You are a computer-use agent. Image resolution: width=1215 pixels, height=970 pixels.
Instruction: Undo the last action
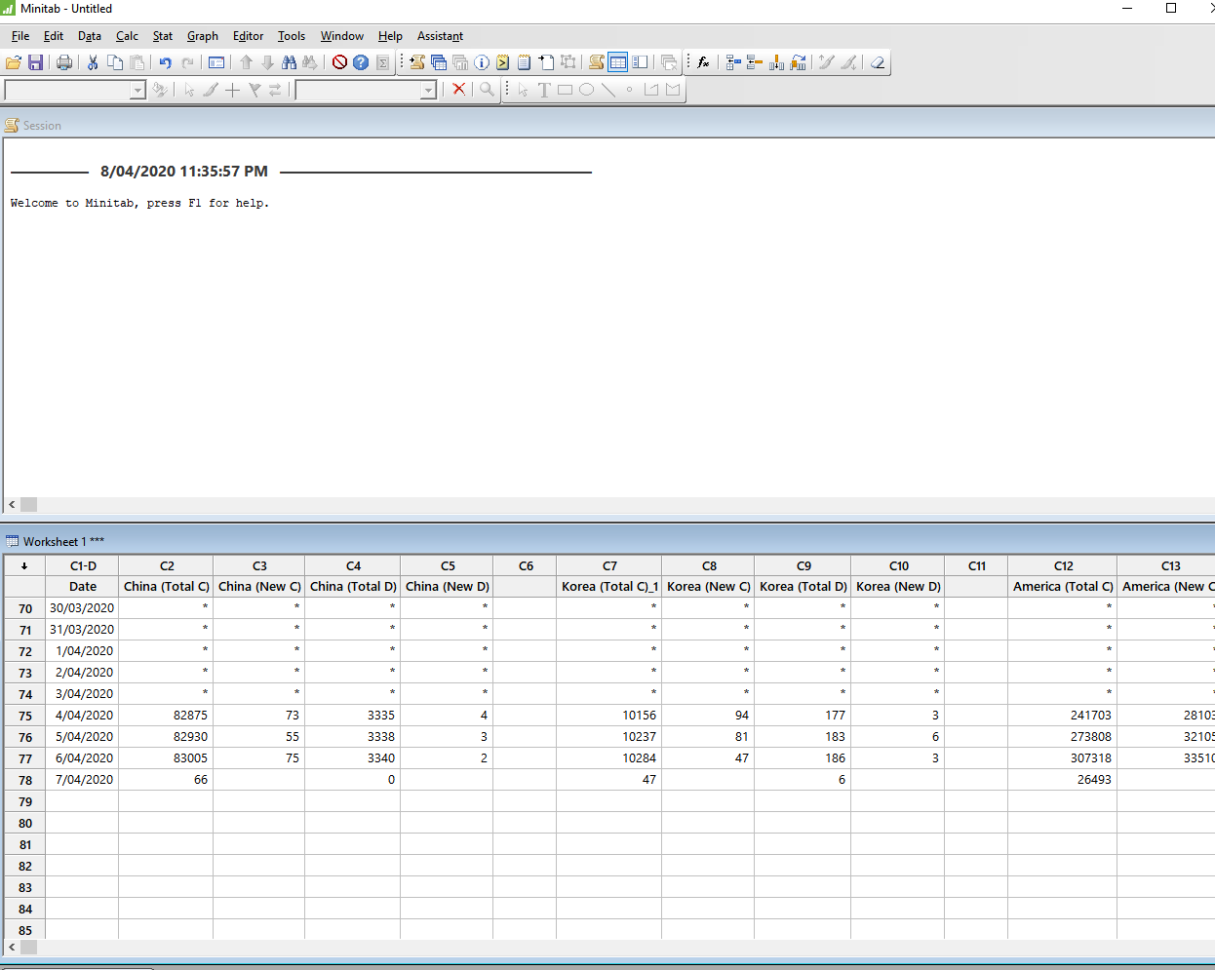165,62
